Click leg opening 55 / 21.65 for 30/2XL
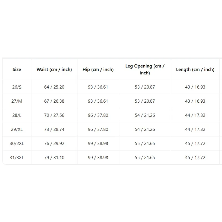Viewport: 222px width, 222px height. pos(145,143)
